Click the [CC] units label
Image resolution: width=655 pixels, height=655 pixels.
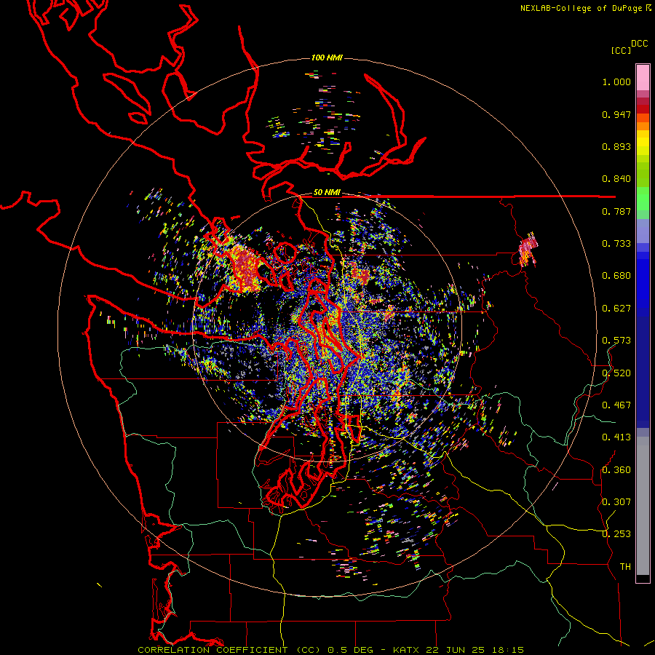[x=621, y=50]
